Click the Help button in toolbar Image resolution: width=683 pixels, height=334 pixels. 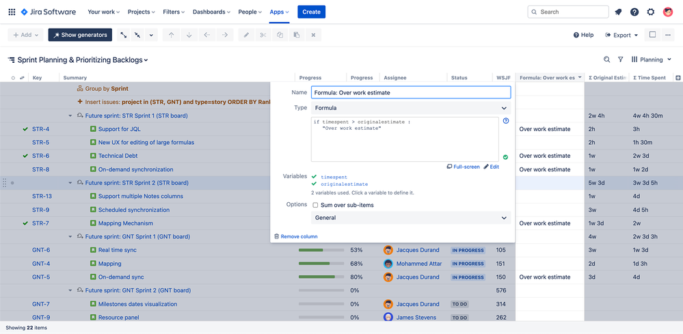point(583,36)
